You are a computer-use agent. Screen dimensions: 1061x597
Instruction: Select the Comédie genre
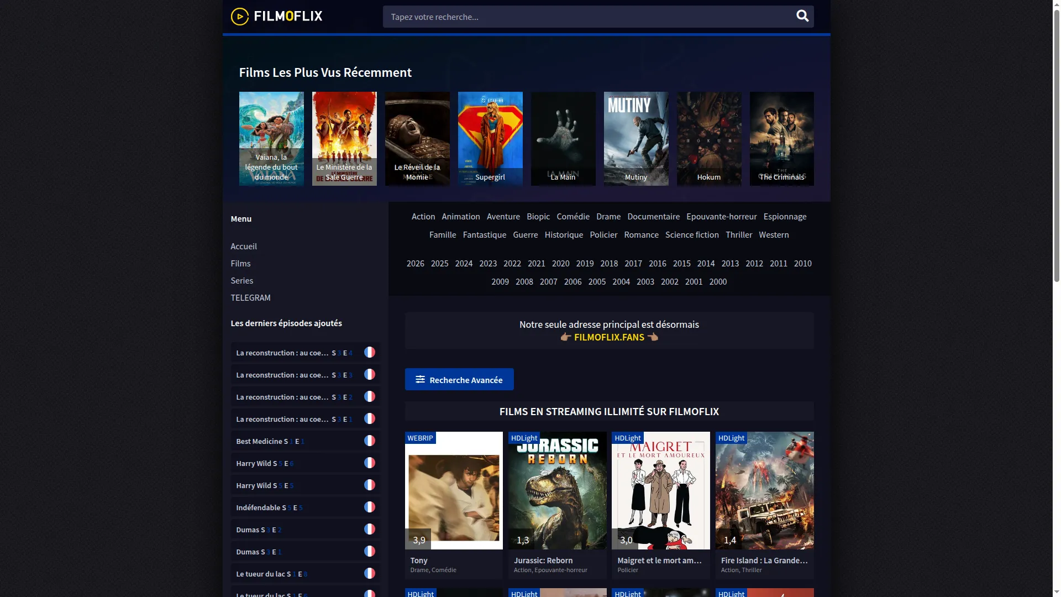coord(573,216)
